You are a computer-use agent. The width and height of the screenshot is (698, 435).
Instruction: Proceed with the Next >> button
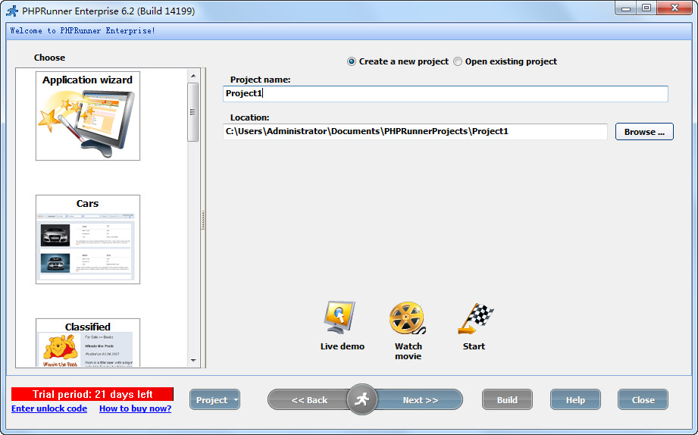pyautogui.click(x=419, y=400)
